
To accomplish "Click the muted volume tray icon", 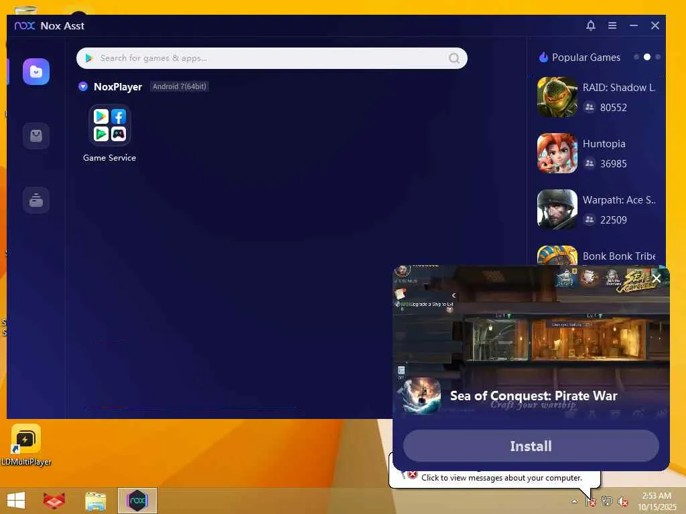I will pyautogui.click(x=623, y=501).
